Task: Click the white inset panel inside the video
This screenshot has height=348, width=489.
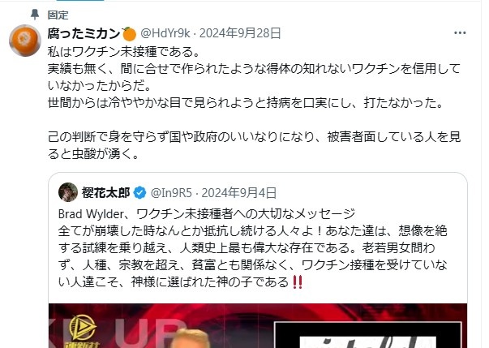Action: [367, 335]
